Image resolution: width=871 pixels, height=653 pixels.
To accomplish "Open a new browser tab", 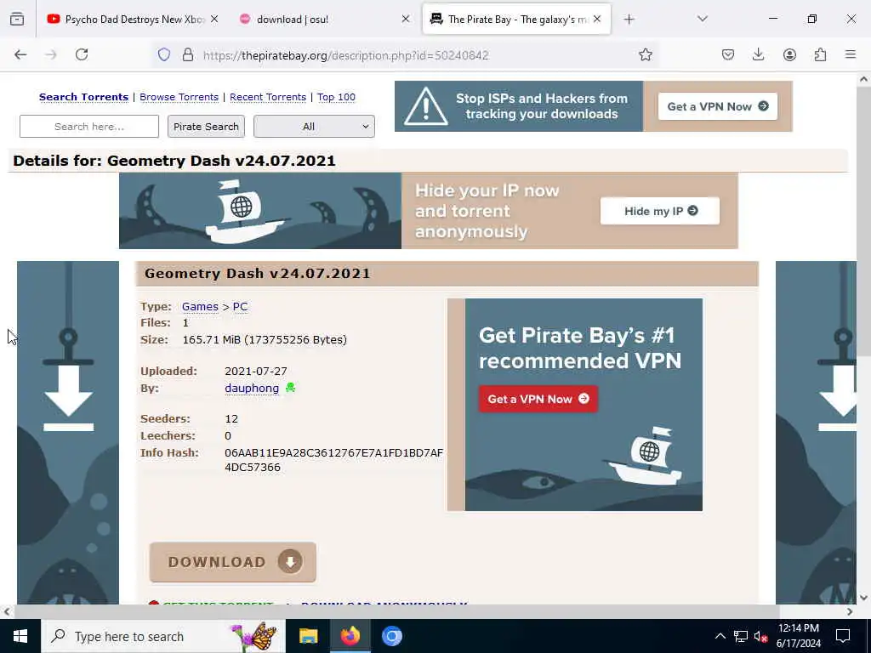I will (x=629, y=20).
